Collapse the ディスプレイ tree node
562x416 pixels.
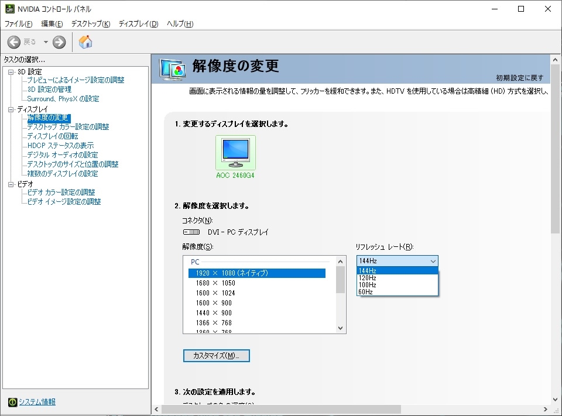pyautogui.click(x=11, y=109)
